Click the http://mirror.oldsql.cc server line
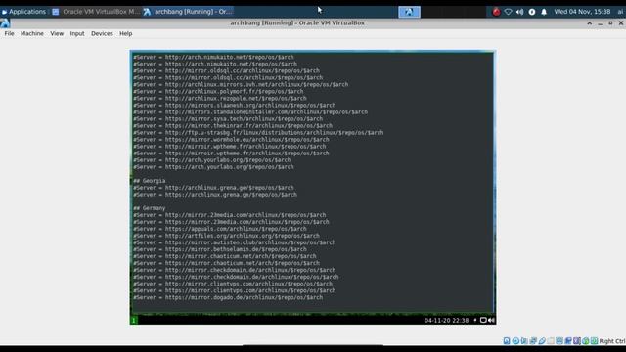 [226, 71]
